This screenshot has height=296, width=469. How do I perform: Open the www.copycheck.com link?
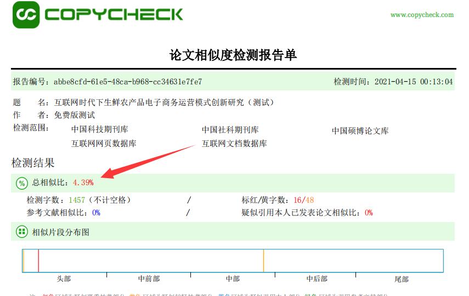[422, 15]
